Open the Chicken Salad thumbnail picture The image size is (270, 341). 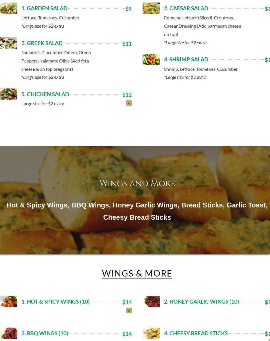[x=9, y=94]
